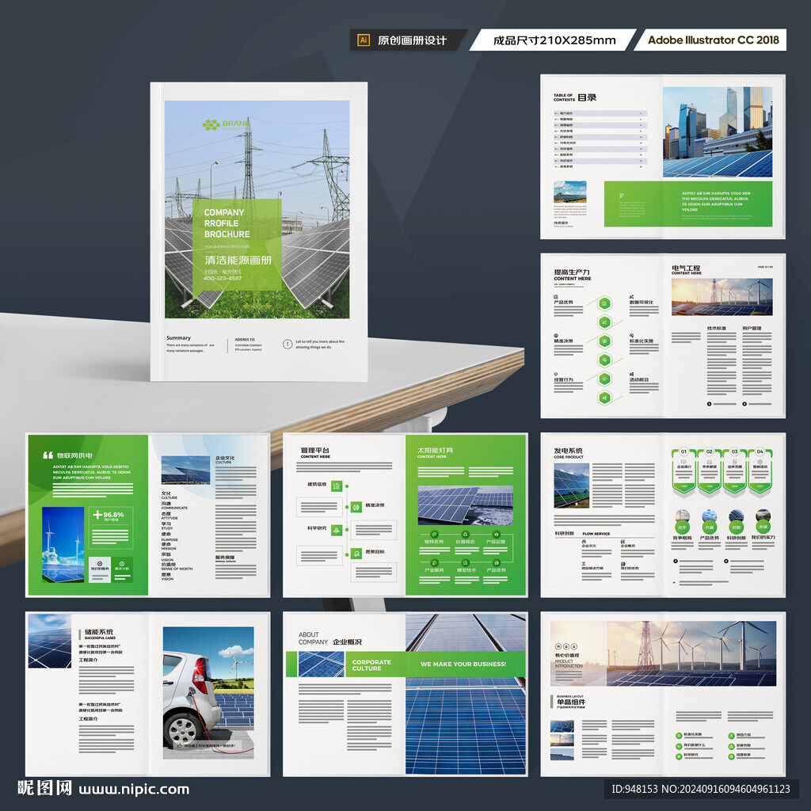Click the '电气工程' heading
This screenshot has height=811, width=811.
[686, 268]
